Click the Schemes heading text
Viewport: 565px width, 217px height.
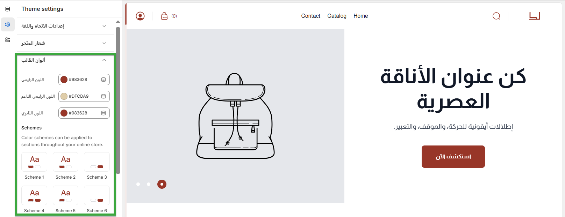coord(31,128)
